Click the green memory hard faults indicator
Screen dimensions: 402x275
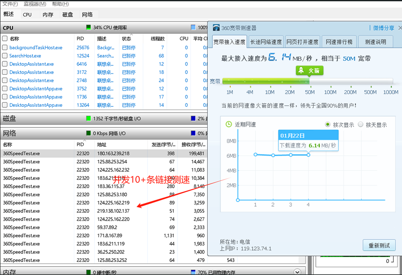[x=88, y=272]
